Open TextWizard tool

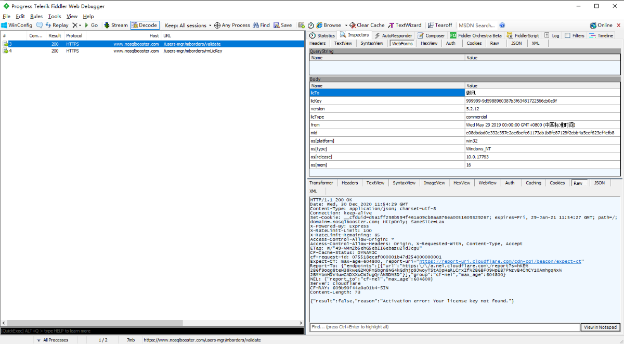(405, 25)
